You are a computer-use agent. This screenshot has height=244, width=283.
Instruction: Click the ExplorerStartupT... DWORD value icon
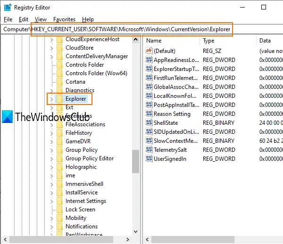[x=149, y=69]
